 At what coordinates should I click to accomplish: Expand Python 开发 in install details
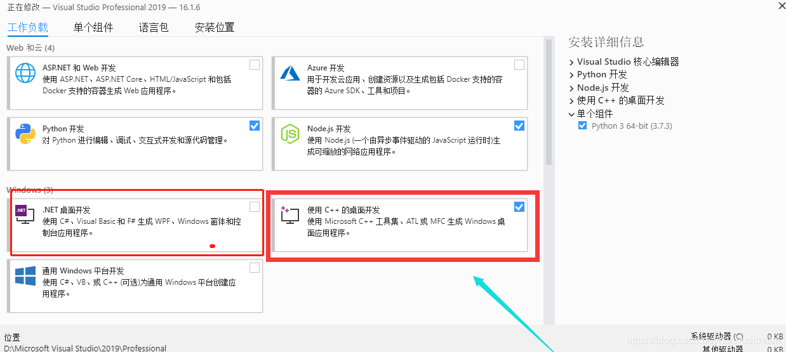click(571, 75)
